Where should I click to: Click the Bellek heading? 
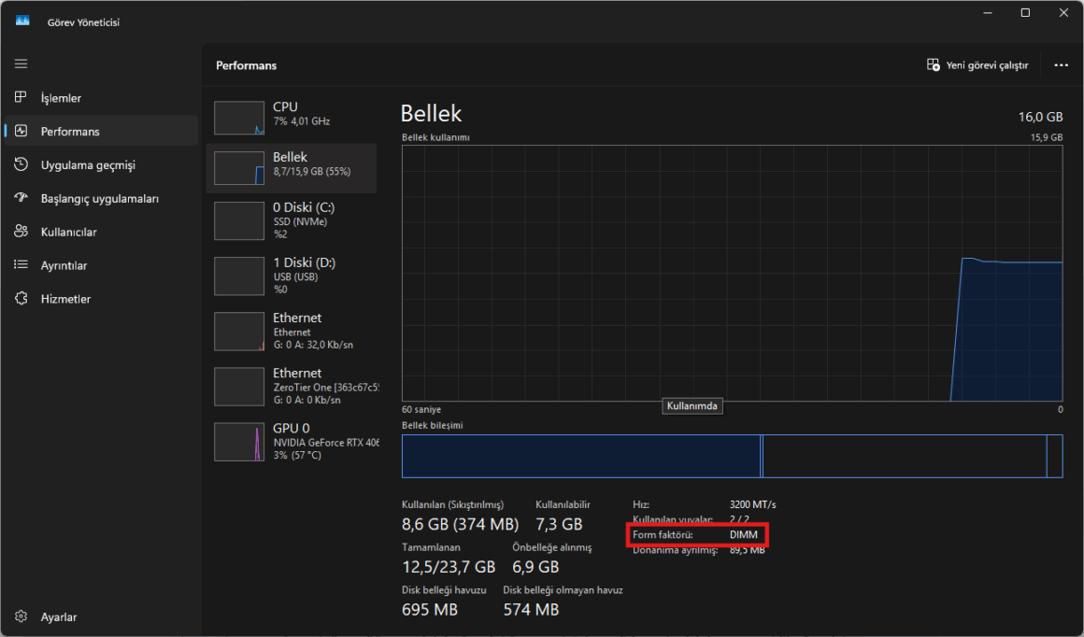(x=431, y=113)
